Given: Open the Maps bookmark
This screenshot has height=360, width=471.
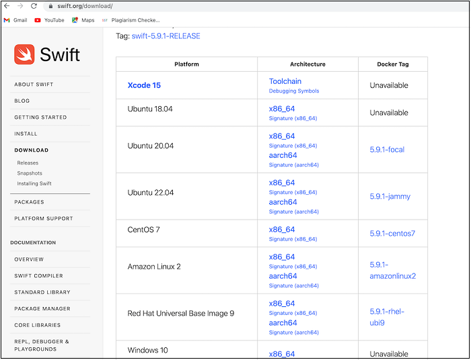Looking at the screenshot, I should pyautogui.click(x=83, y=20).
